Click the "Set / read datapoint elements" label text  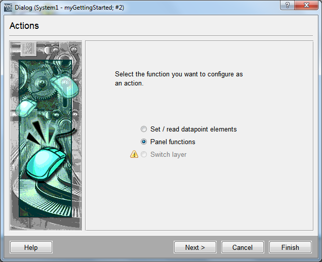coord(193,129)
